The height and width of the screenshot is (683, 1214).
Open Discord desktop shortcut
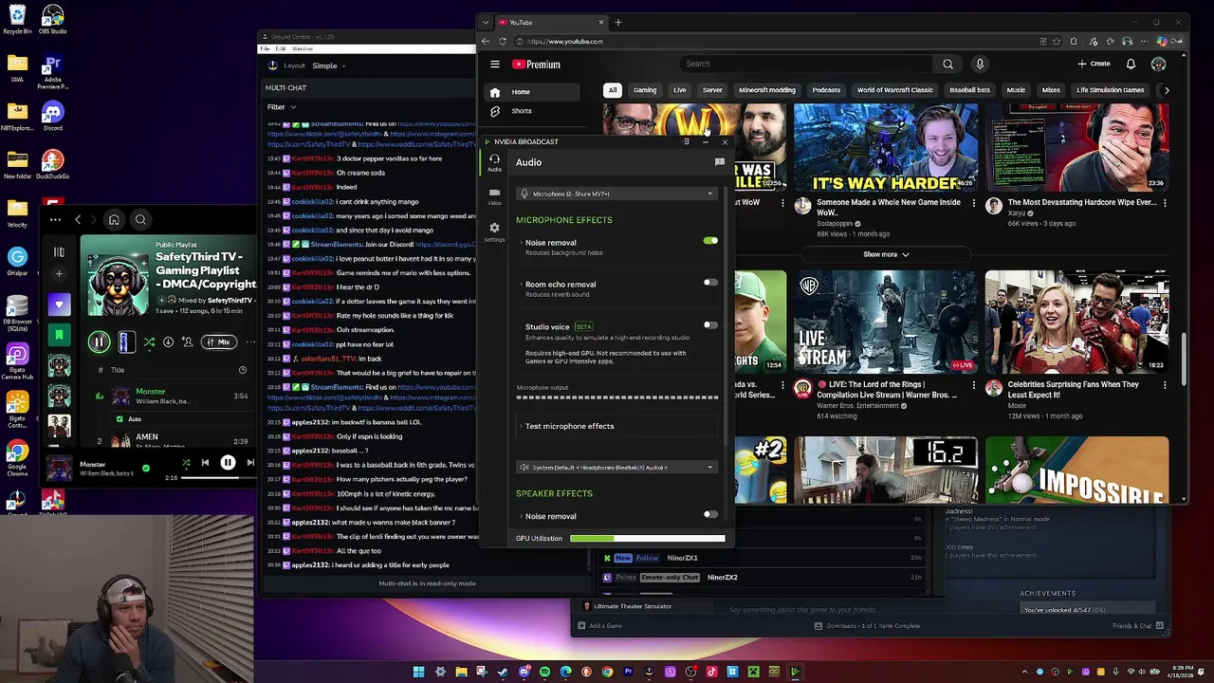click(x=53, y=117)
